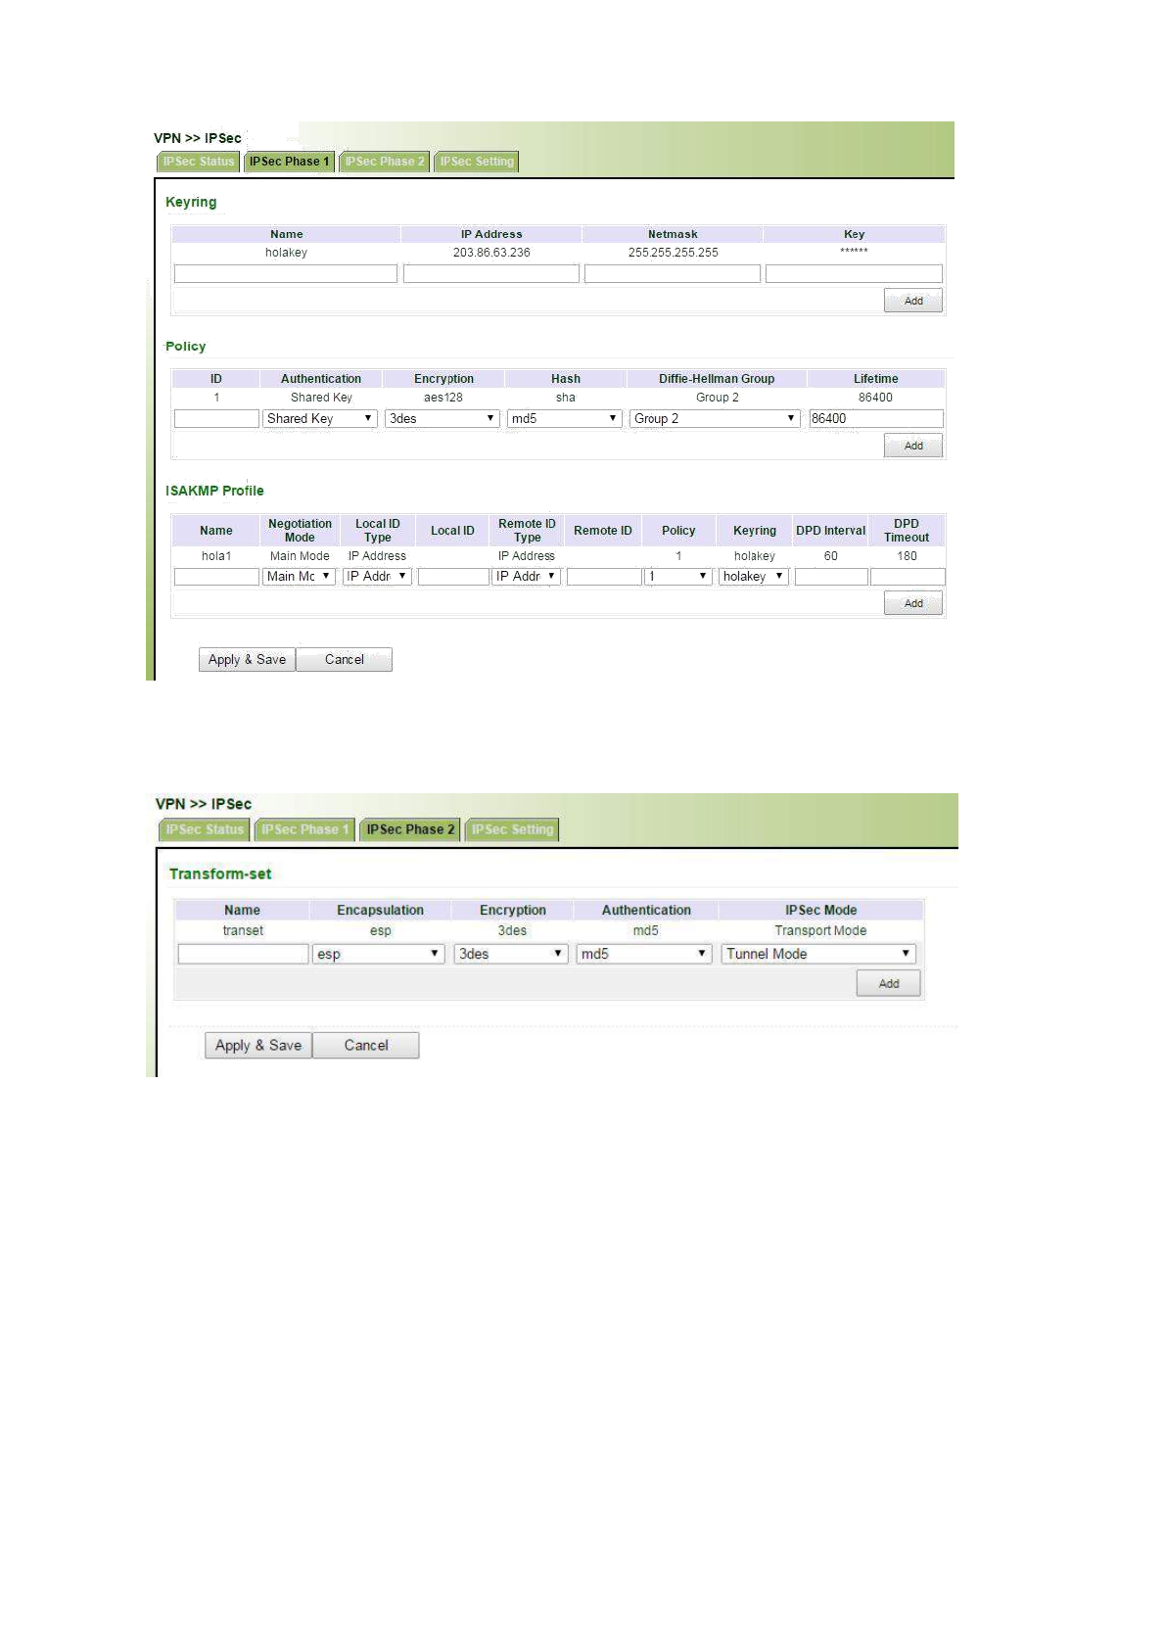Image resolution: width=1165 pixels, height=1649 pixels.
Task: Click the Transform-set Name input field
Action: 243,954
